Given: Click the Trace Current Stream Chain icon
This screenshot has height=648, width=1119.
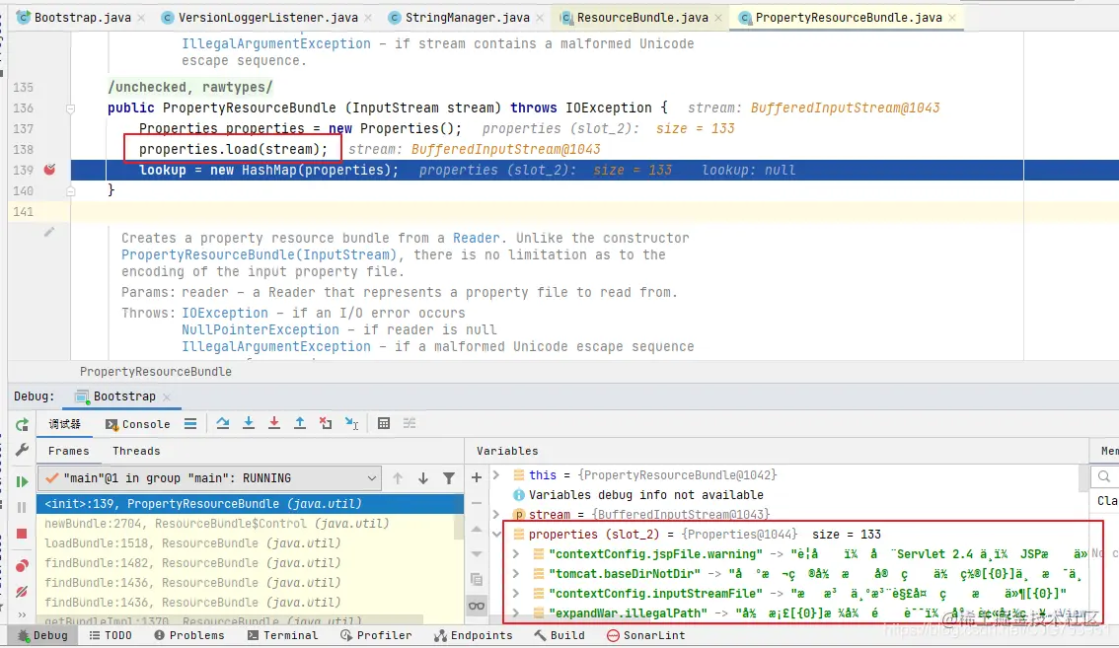Looking at the screenshot, I should coord(410,424).
